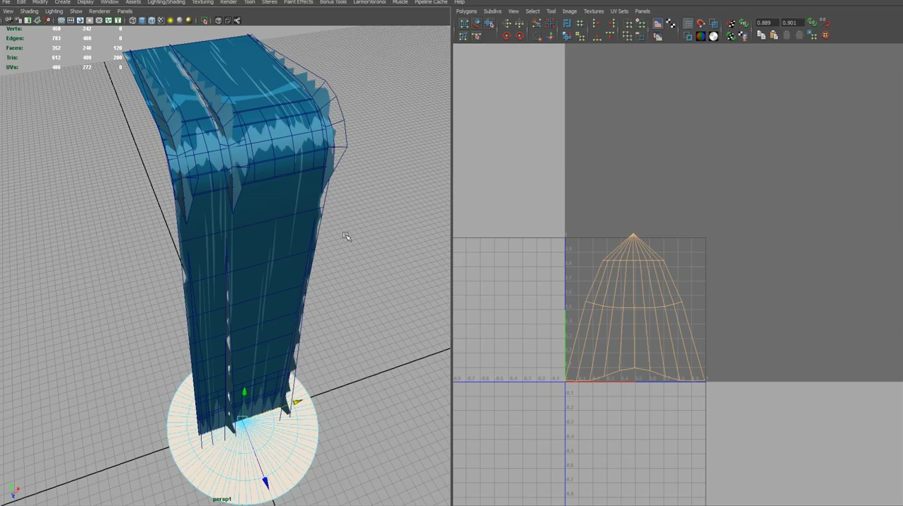Click the Select Camera icon in viewport toolbar
The height and width of the screenshot is (506, 903).
click(8, 20)
